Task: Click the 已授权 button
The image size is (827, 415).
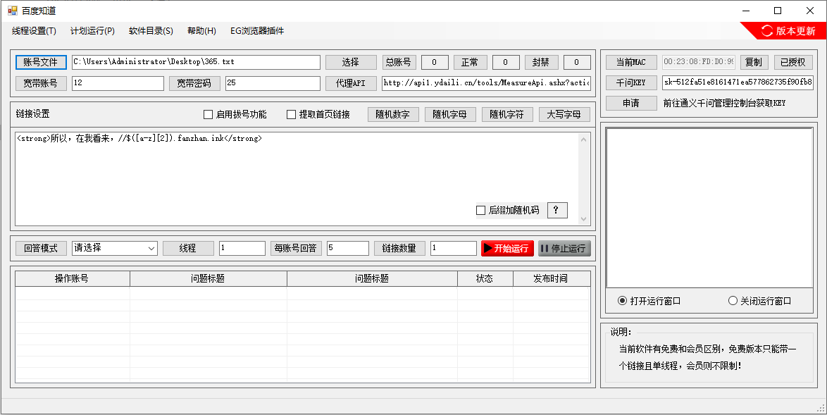Action: (x=793, y=62)
